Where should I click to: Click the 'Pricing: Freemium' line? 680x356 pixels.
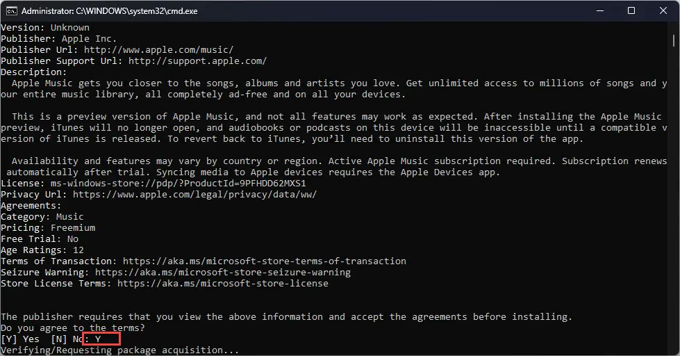click(x=48, y=228)
